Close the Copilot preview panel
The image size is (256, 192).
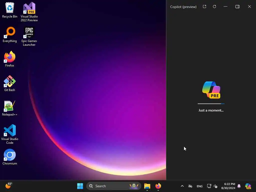[249, 6]
